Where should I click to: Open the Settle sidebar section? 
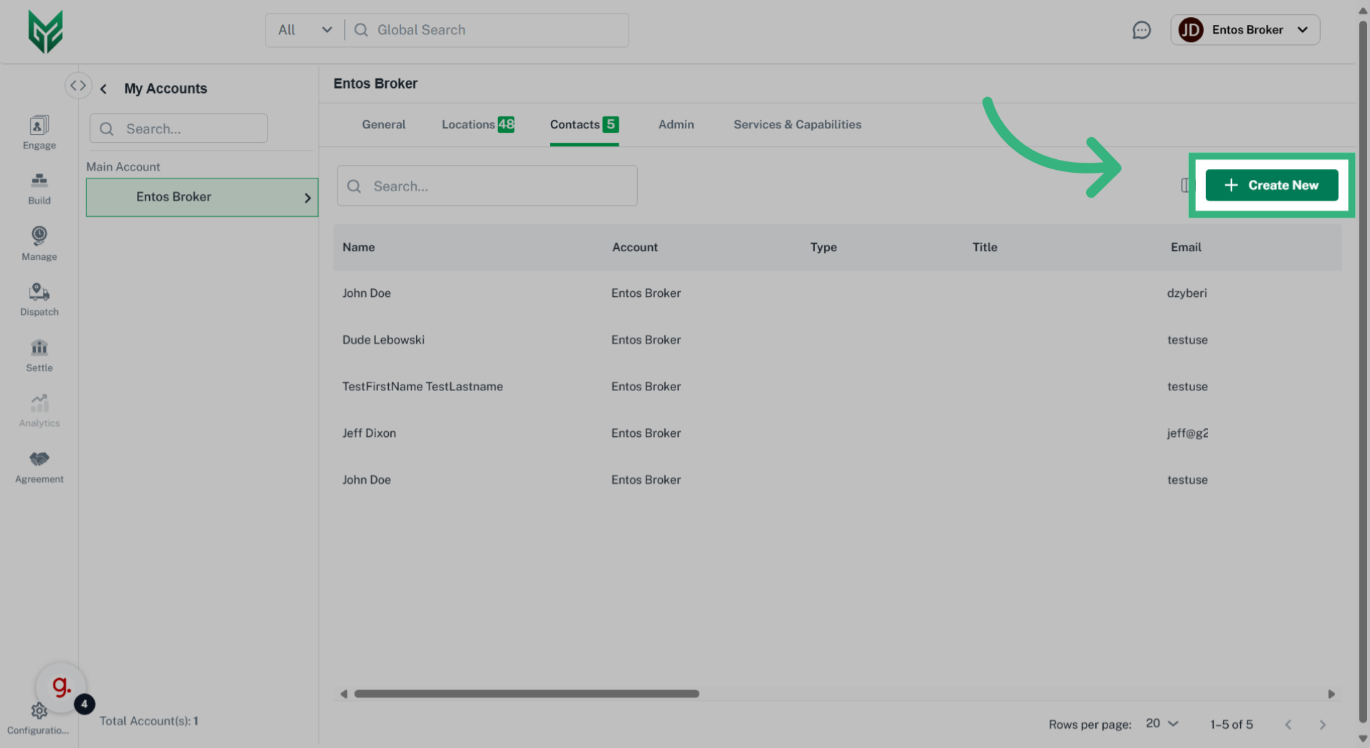pos(39,355)
